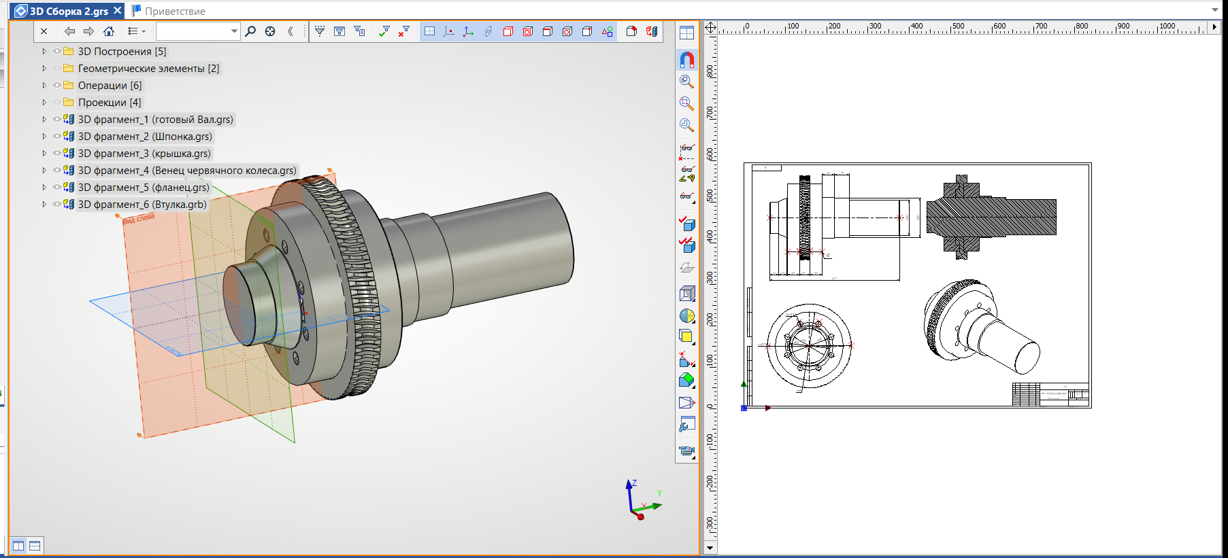Viewport: 1228px width, 558px height.
Task: Click the camera icon in the view toolbar
Action: (686, 451)
